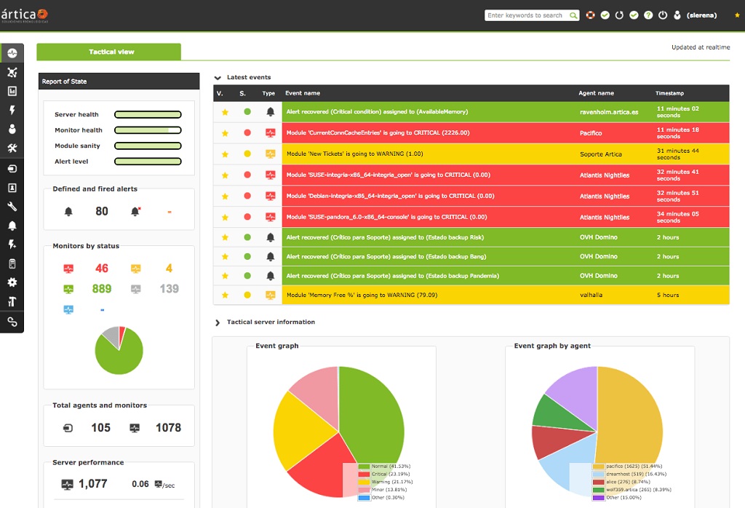Open the Reports chart sidebar icon
The image size is (745, 508).
click(x=12, y=91)
